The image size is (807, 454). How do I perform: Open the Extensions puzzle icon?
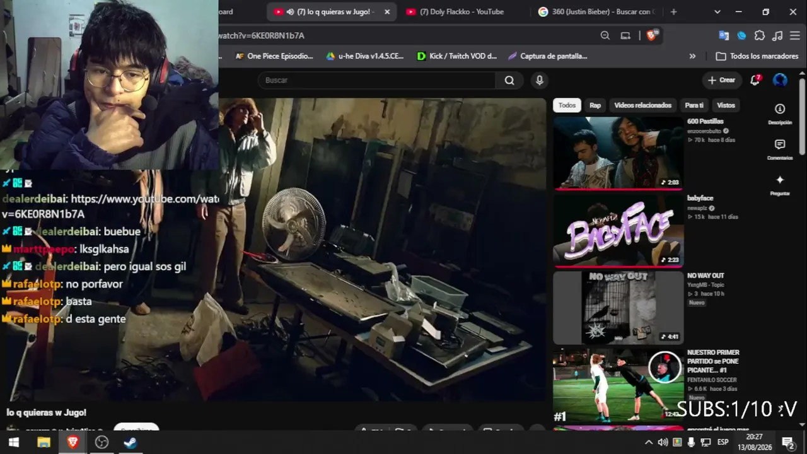[x=760, y=35]
